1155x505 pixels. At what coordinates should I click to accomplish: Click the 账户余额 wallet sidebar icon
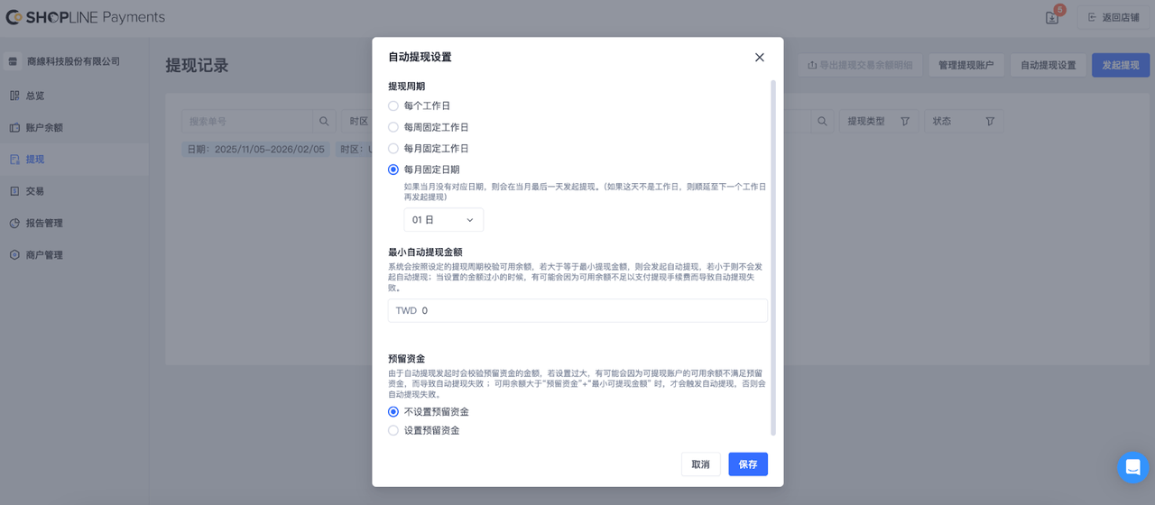tap(14, 128)
